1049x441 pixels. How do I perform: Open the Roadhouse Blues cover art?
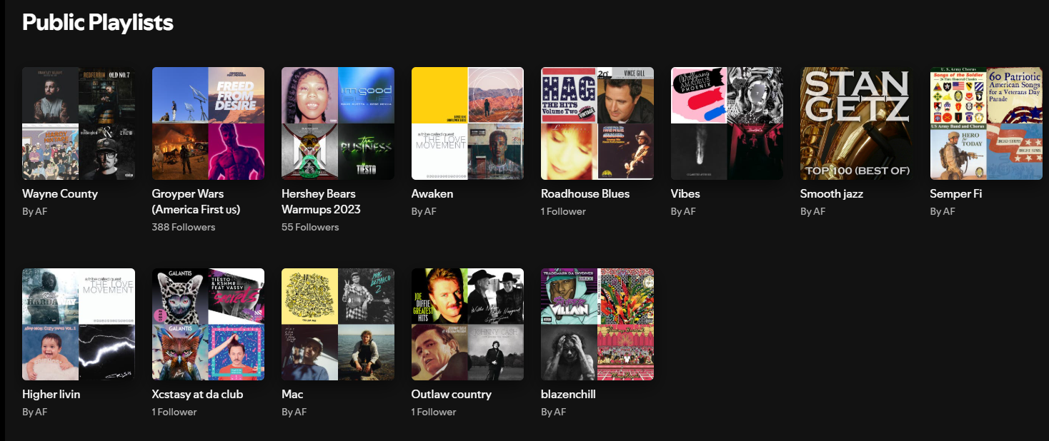[597, 123]
